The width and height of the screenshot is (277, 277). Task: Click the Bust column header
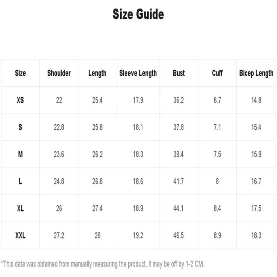pyautogui.click(x=179, y=73)
